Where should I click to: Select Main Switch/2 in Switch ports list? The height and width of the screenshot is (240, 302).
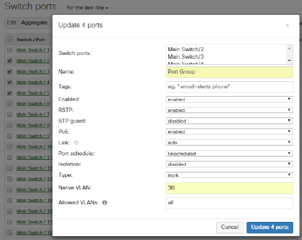click(x=186, y=49)
